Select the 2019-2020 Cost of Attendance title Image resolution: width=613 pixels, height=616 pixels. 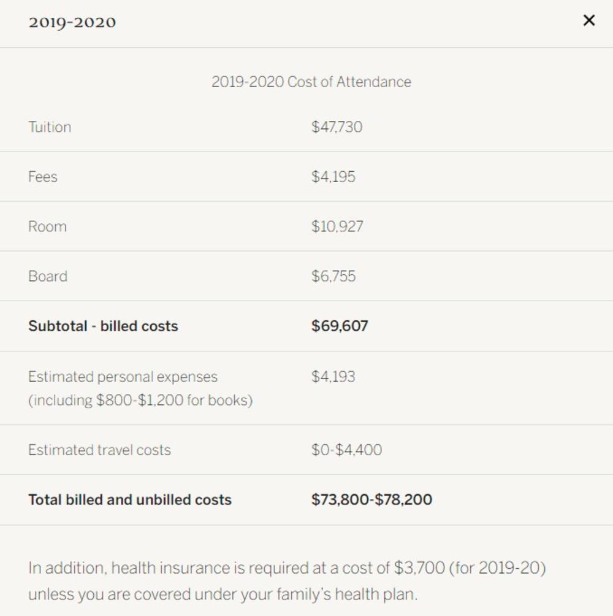pyautogui.click(x=311, y=82)
